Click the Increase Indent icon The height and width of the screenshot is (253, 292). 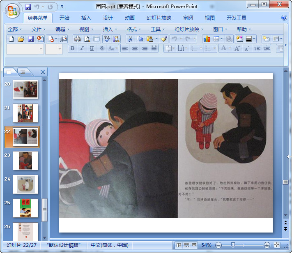[x=267, y=49]
